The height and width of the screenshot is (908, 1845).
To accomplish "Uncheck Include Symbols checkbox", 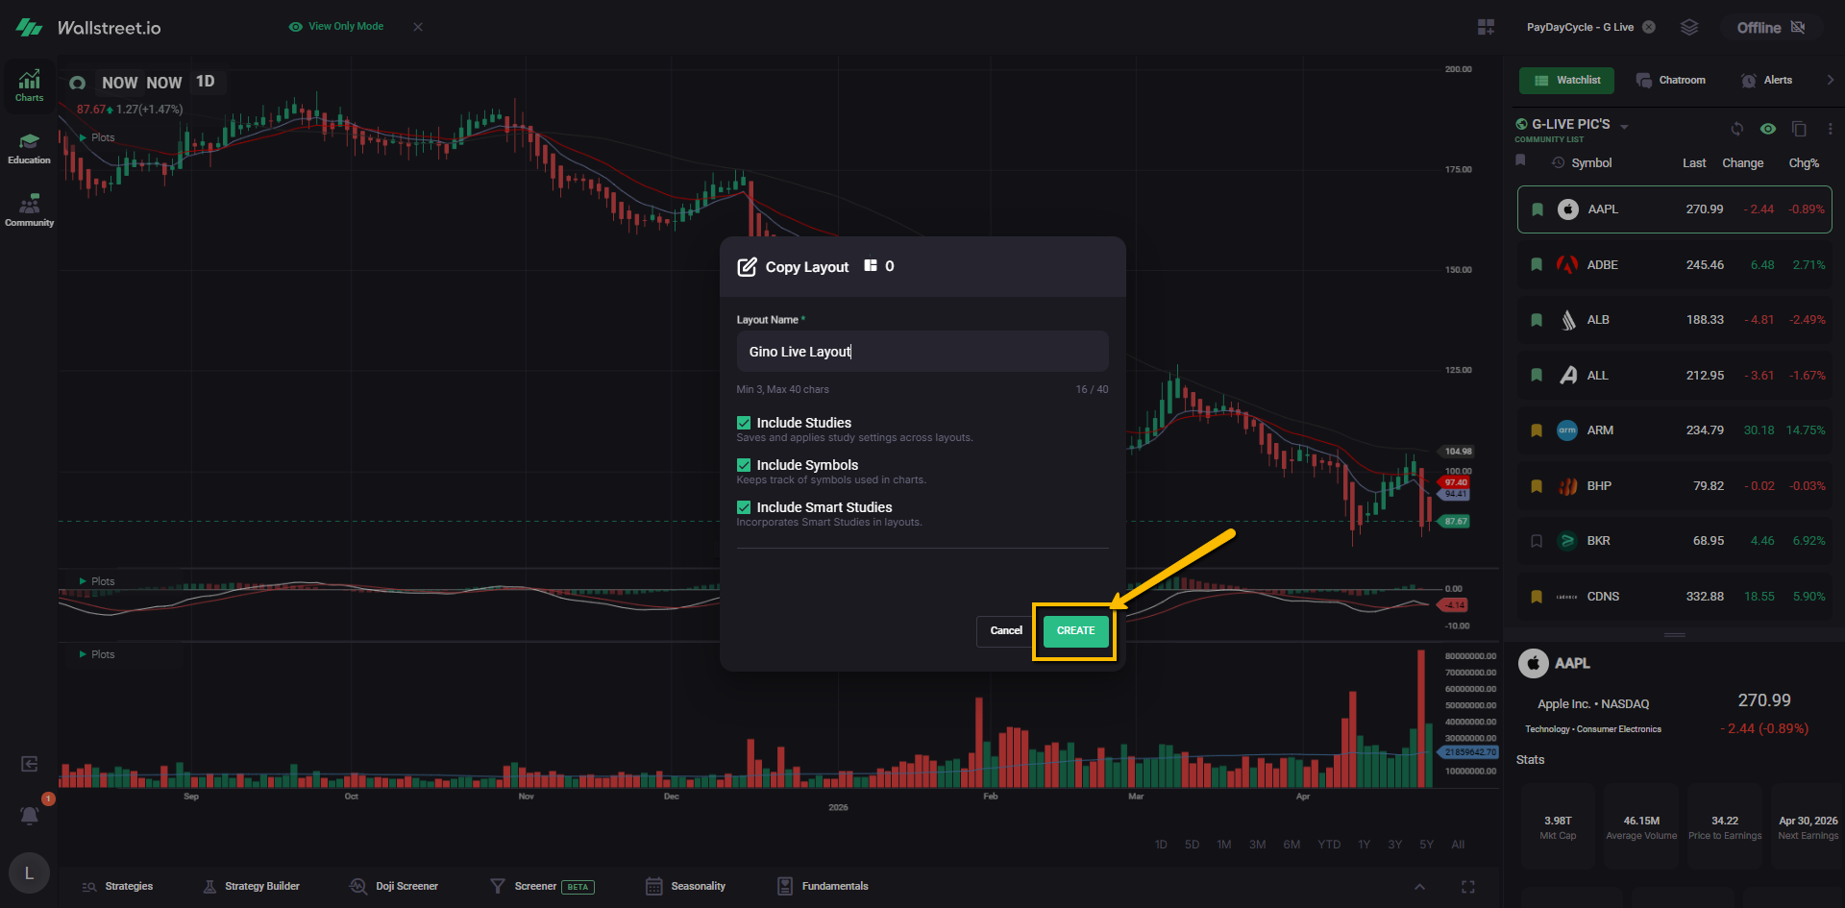I will coord(744,465).
